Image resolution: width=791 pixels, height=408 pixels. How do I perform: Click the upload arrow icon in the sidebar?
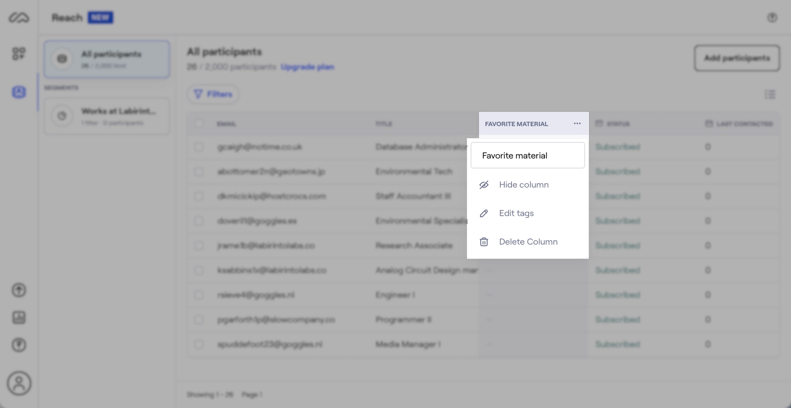pos(19,290)
